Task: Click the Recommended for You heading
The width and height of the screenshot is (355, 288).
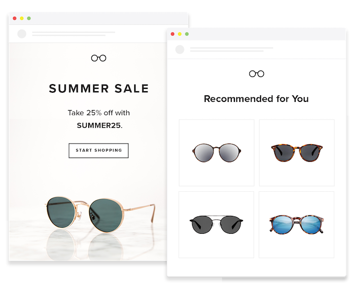Action: tap(256, 99)
